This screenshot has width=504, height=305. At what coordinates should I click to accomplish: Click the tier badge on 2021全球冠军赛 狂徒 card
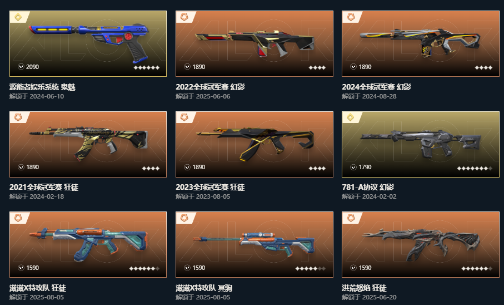18,117
